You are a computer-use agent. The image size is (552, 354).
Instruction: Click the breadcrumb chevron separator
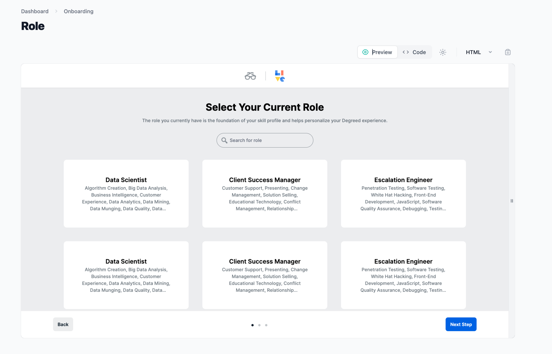56,11
